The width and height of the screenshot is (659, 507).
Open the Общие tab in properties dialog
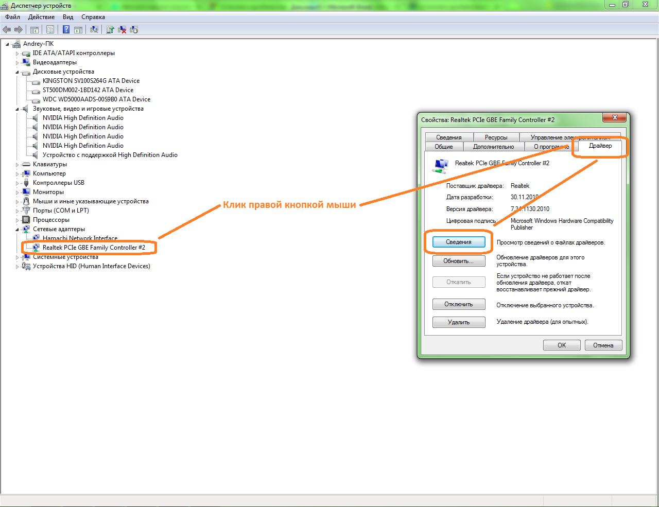pos(443,147)
